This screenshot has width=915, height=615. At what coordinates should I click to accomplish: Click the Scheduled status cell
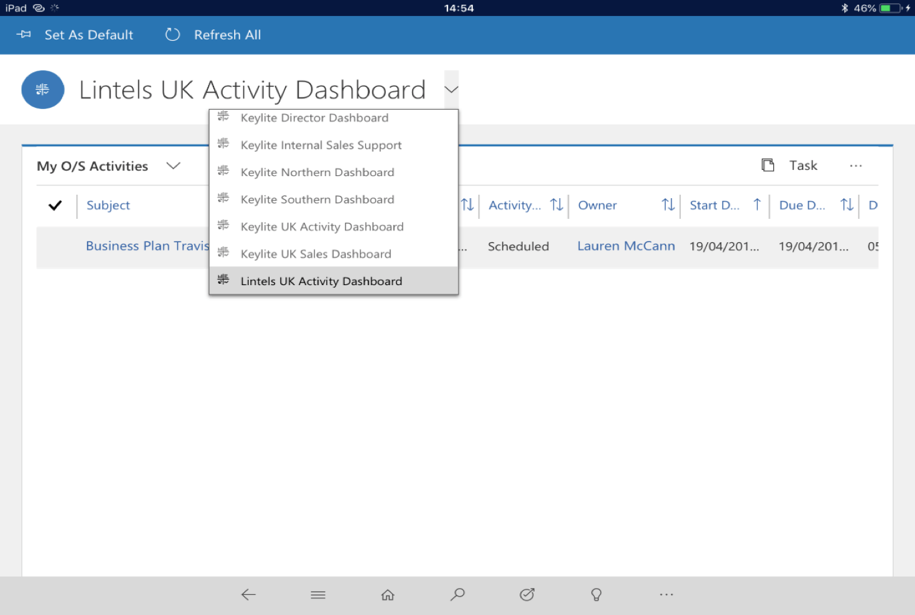(518, 246)
